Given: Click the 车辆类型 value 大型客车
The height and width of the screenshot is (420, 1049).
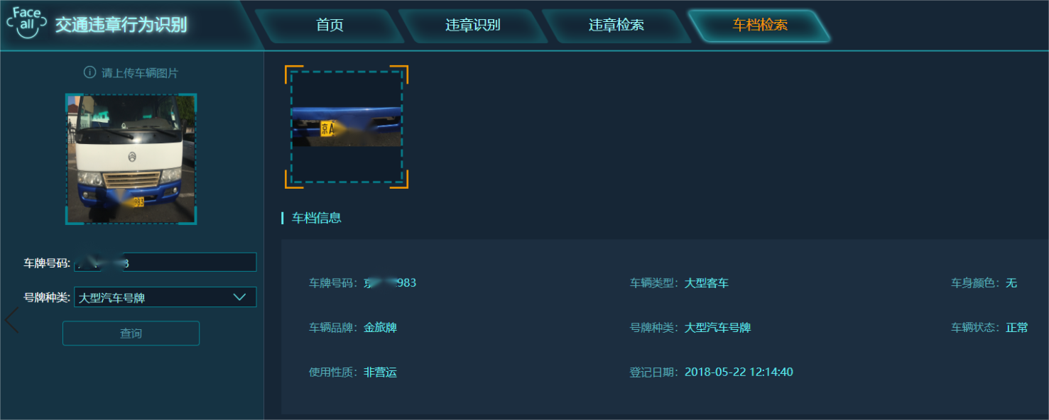Looking at the screenshot, I should [707, 283].
